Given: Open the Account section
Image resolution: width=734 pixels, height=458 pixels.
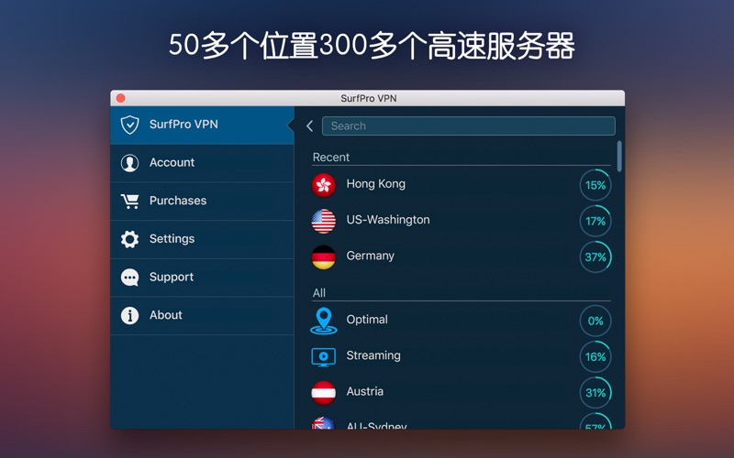Looking at the screenshot, I should [x=202, y=163].
